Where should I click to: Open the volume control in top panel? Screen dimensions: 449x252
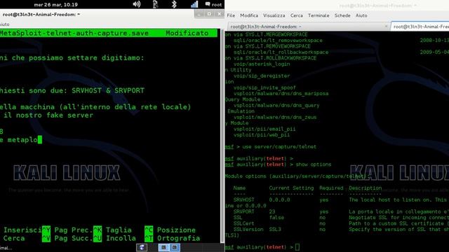tap(137, 4)
